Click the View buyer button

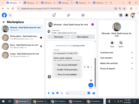pos(59,37)
